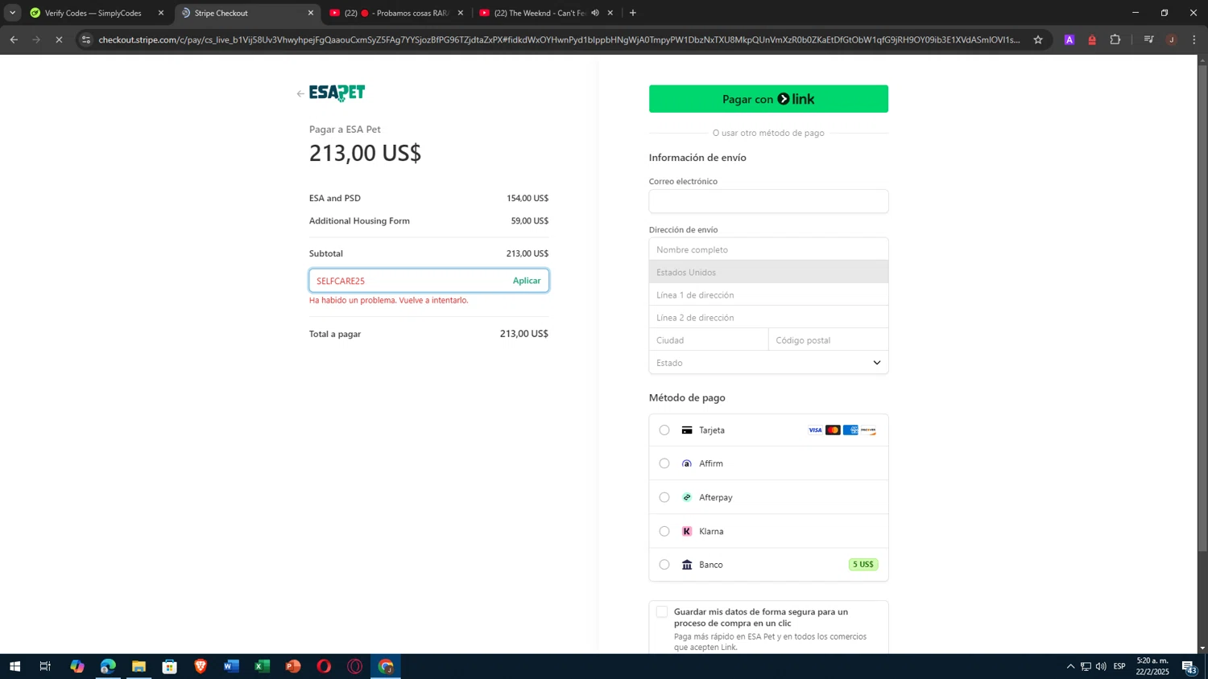Screen dimensions: 1208x679
Task: Click the ESA Pet logo
Action: 337,93
